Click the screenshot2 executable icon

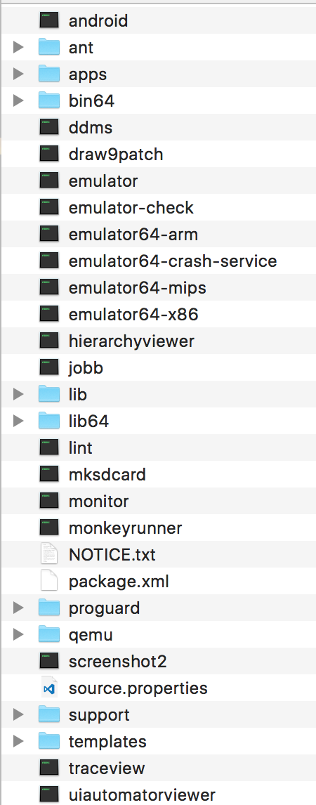click(49, 661)
